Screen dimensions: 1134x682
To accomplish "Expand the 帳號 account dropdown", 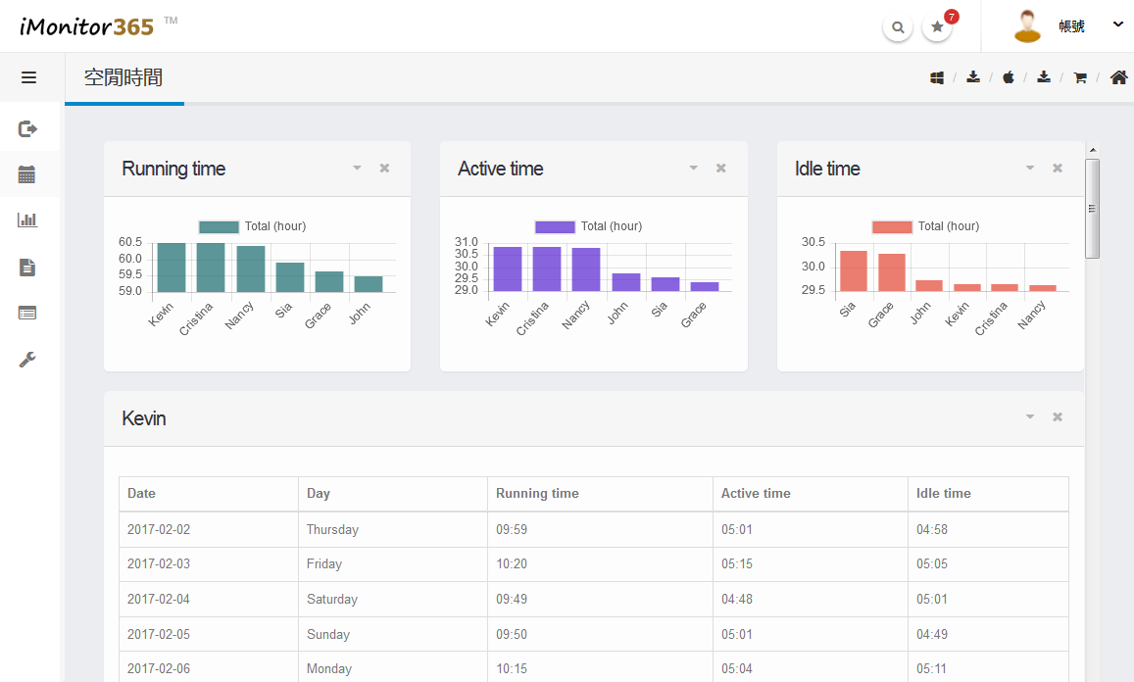I will 1117,25.
